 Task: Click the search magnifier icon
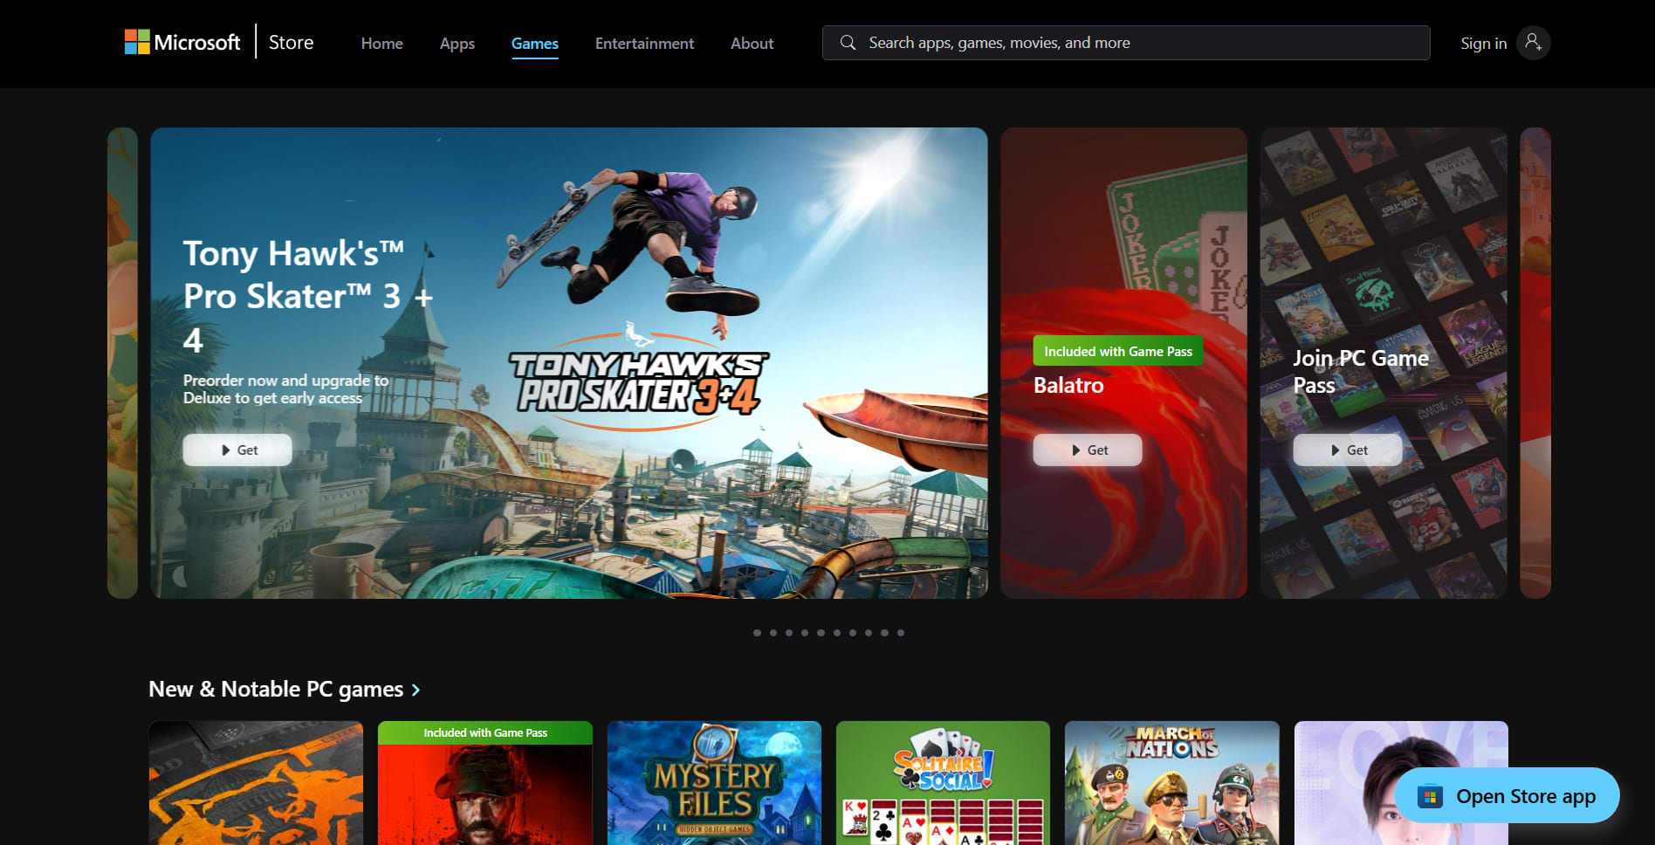point(848,43)
